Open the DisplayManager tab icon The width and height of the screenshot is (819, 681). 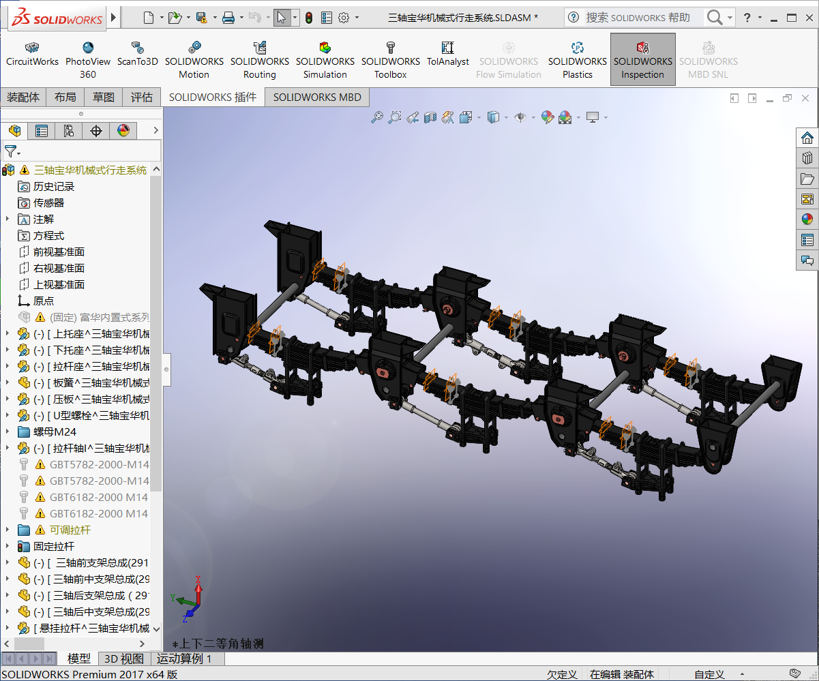123,131
